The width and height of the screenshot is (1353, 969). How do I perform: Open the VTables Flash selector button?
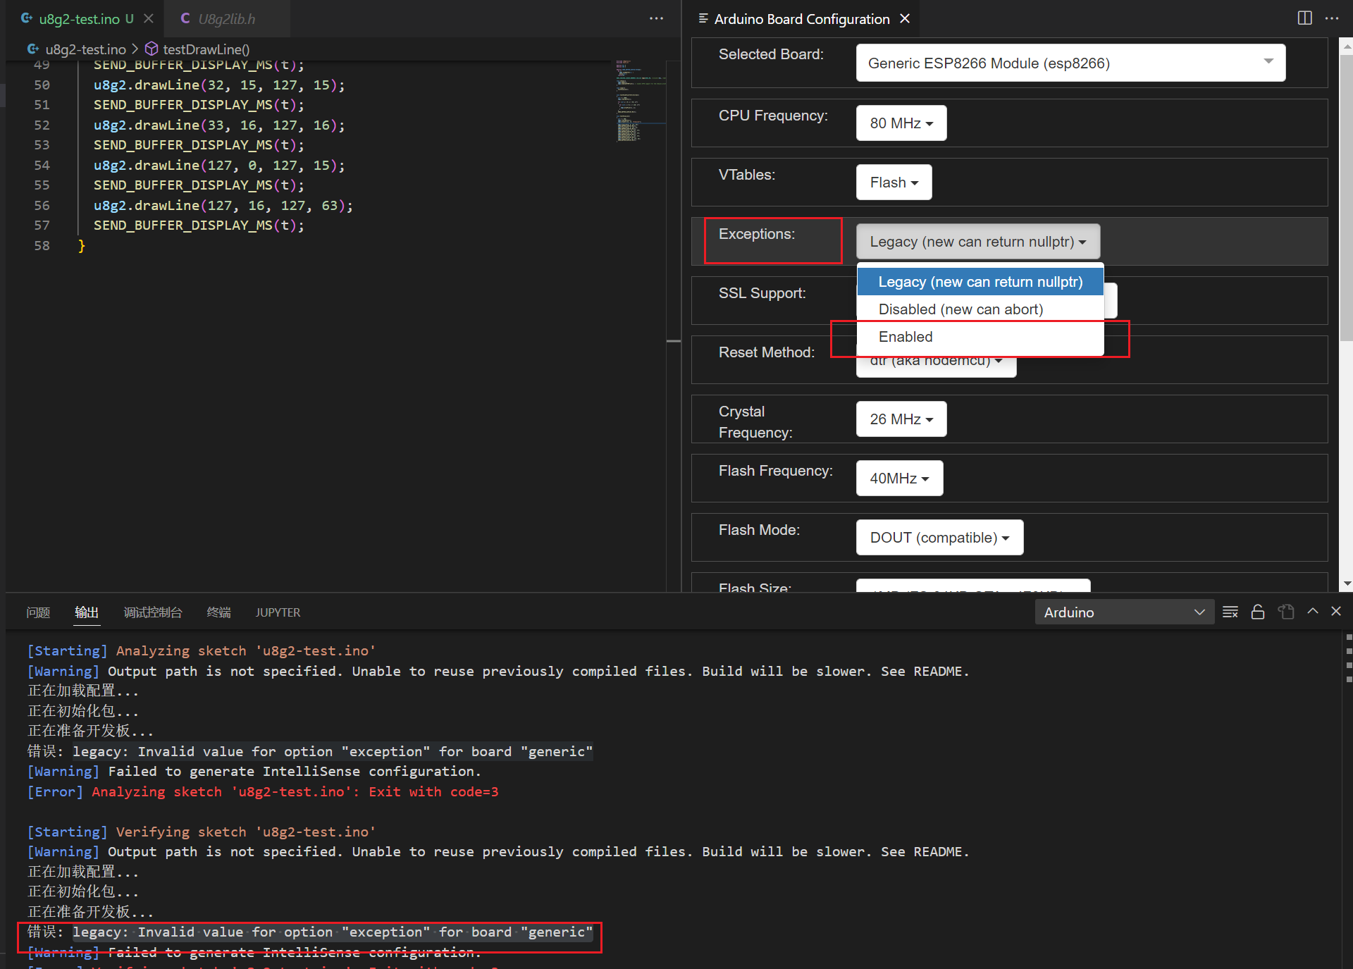(893, 182)
